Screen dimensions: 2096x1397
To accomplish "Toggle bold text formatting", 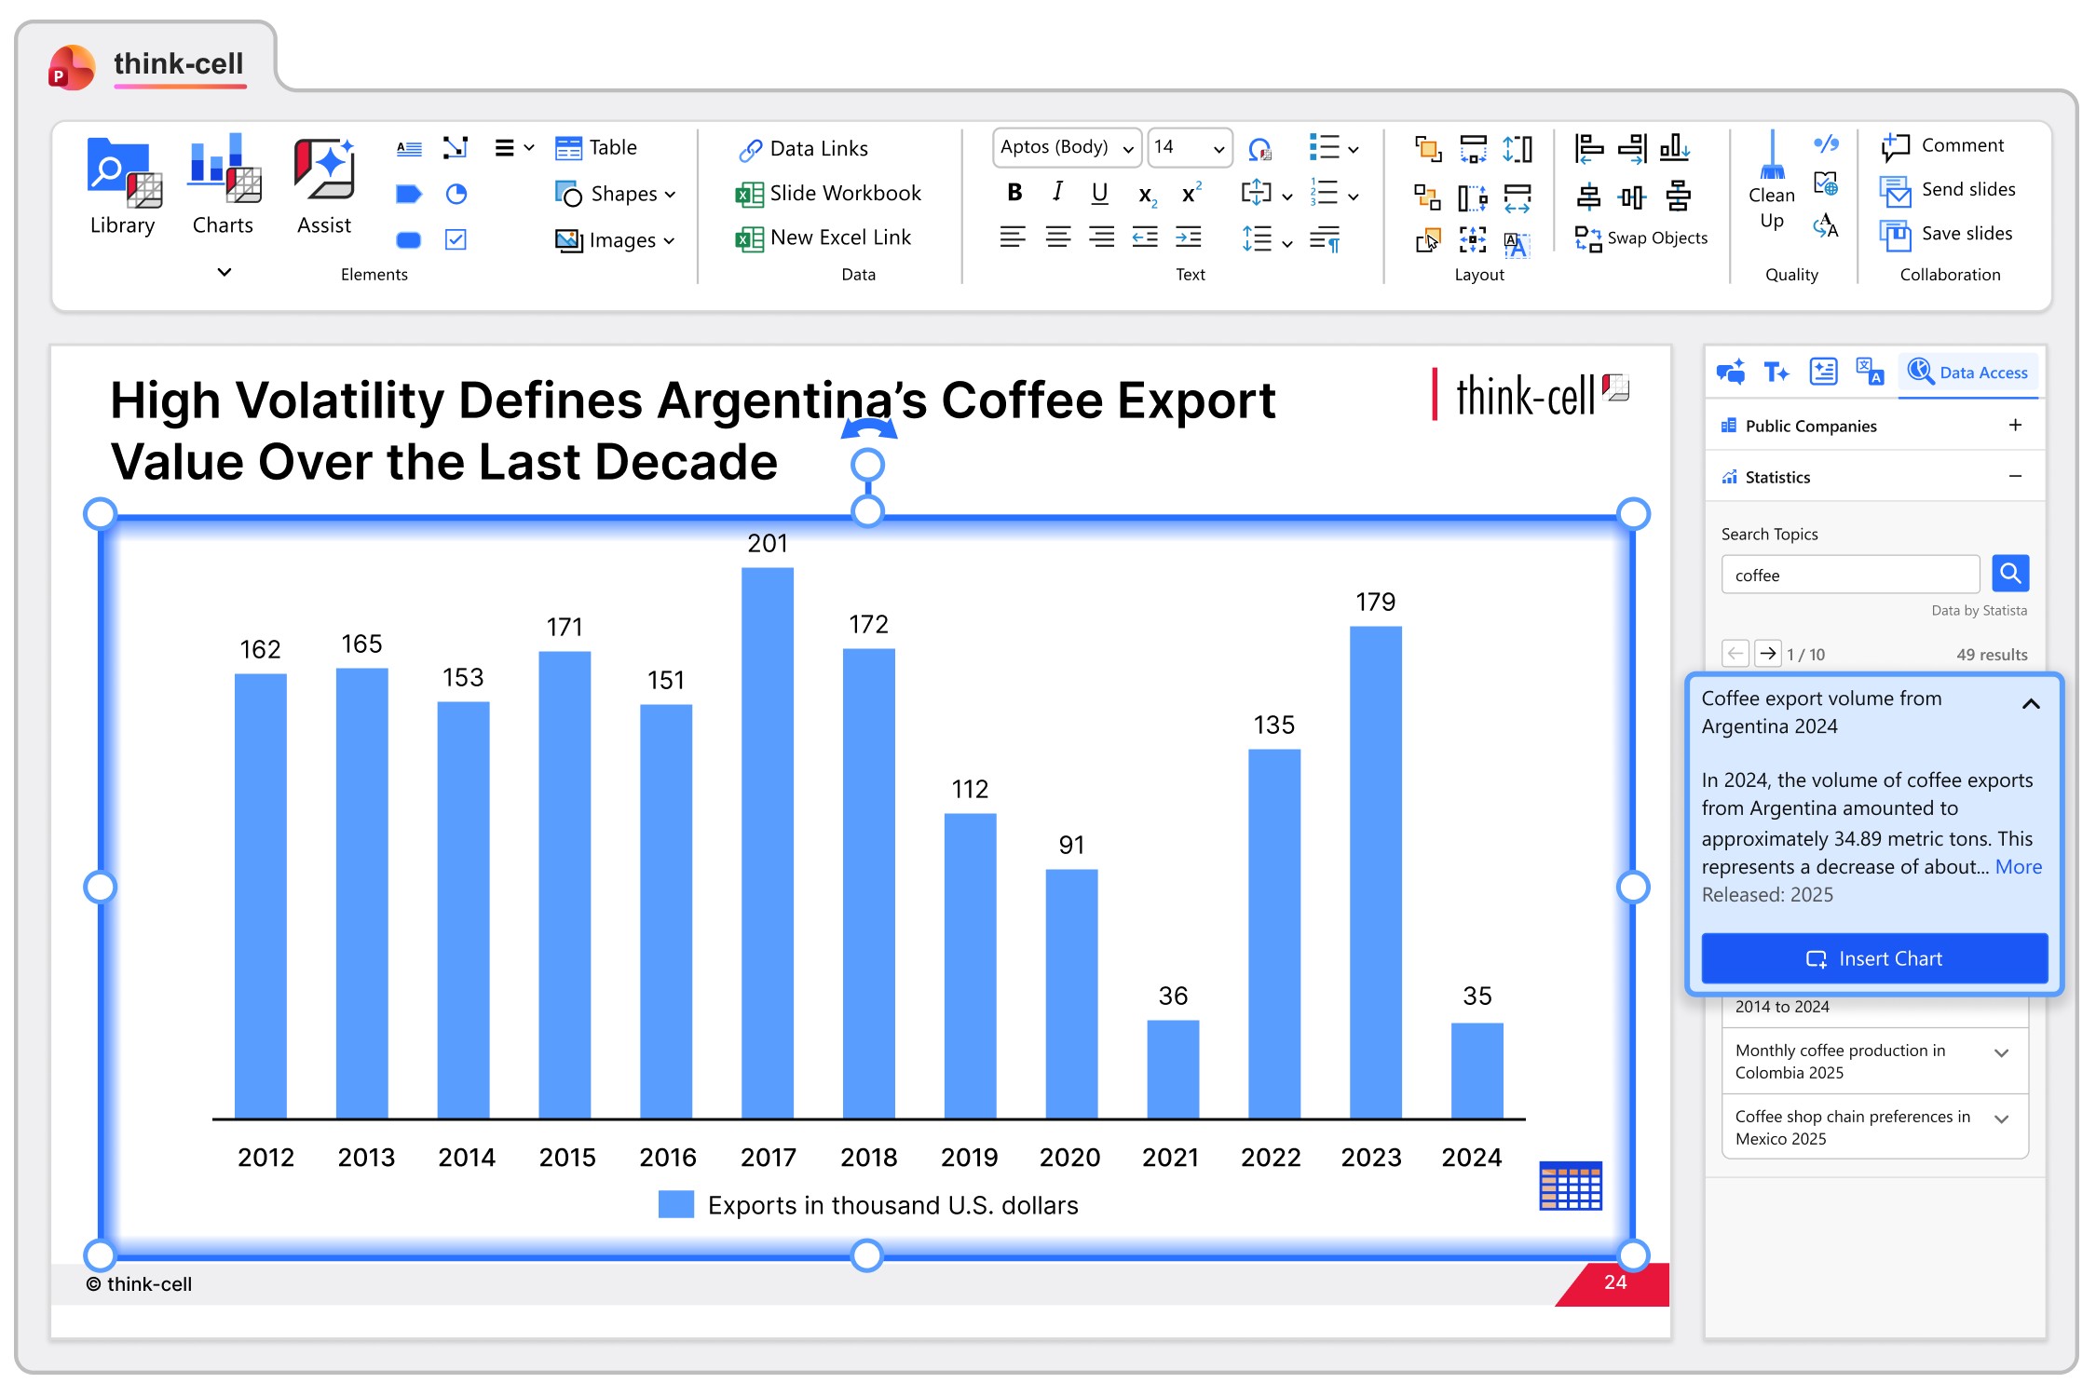I will 1014,193.
